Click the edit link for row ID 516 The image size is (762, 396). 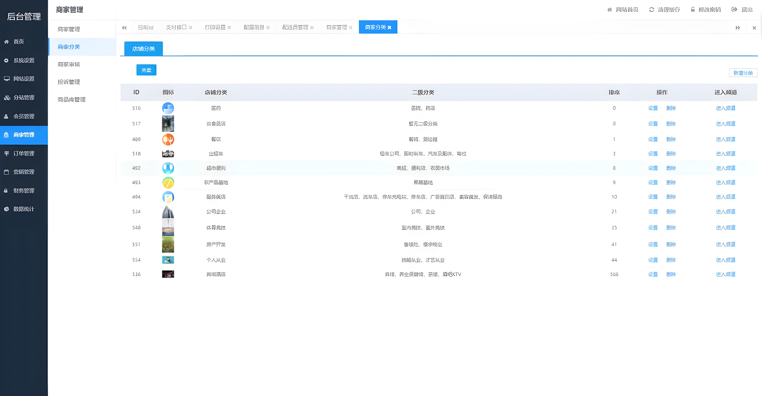pos(653,108)
